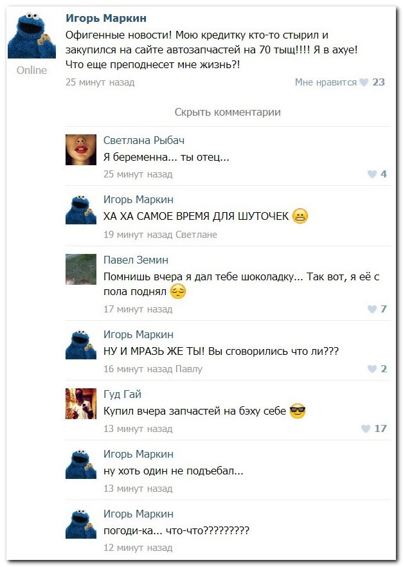Like Павел Земин's chocolate comment heart
This screenshot has width=403, height=567.
pyautogui.click(x=372, y=309)
